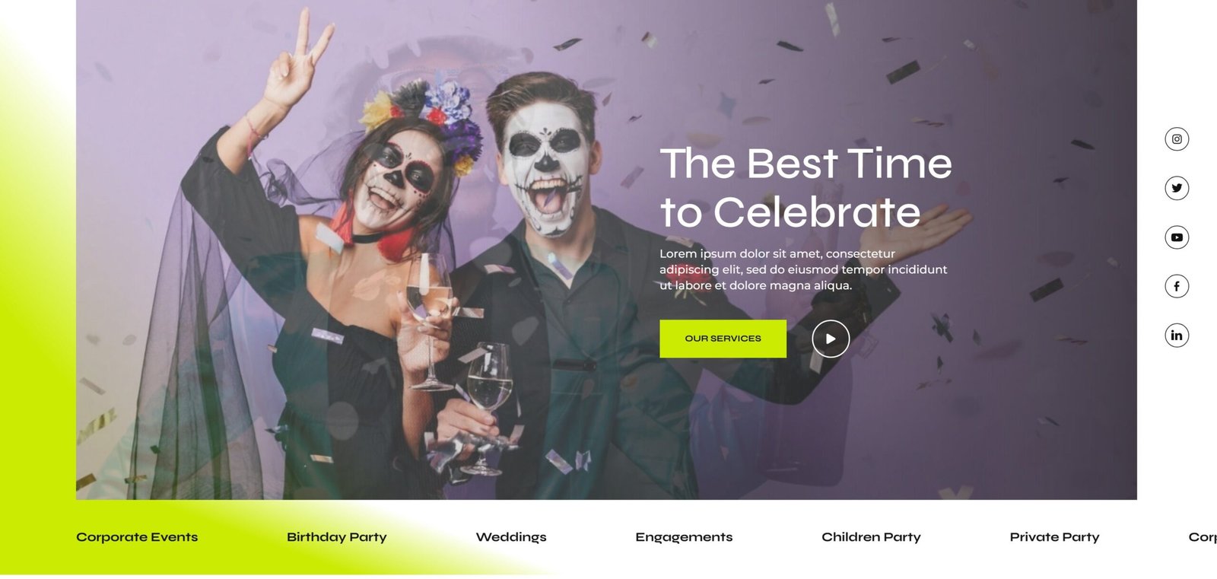Go to Birthday Party

tap(337, 537)
